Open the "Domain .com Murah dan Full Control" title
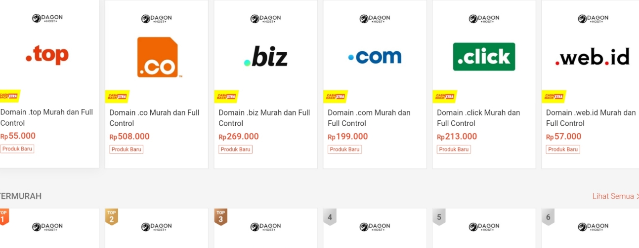 369,118
